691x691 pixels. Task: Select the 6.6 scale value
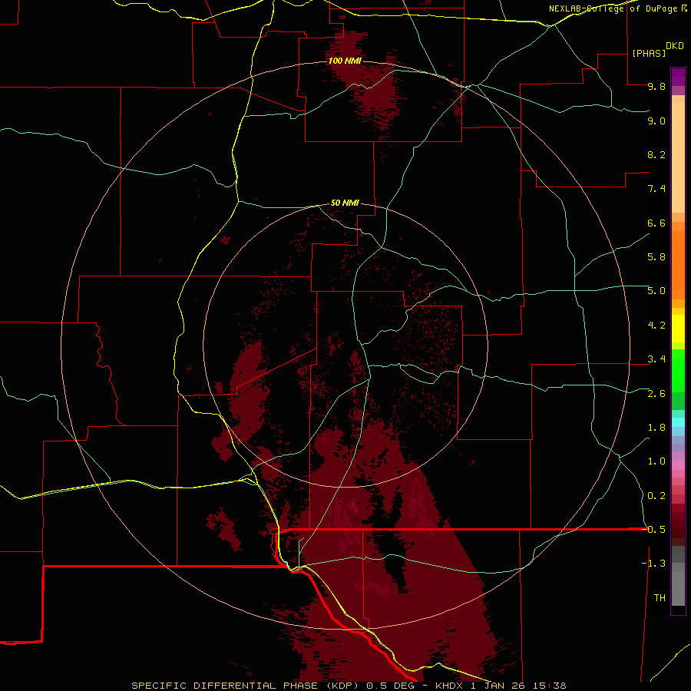[656, 223]
